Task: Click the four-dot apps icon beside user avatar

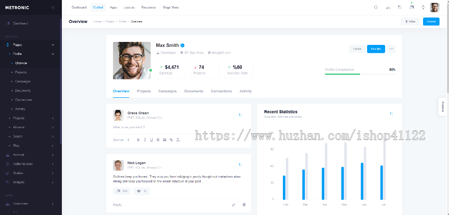Action: (x=423, y=7)
